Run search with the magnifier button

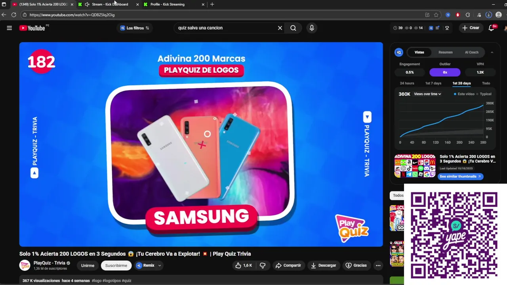click(293, 28)
